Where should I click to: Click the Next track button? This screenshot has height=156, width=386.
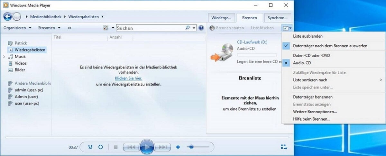[163, 147]
